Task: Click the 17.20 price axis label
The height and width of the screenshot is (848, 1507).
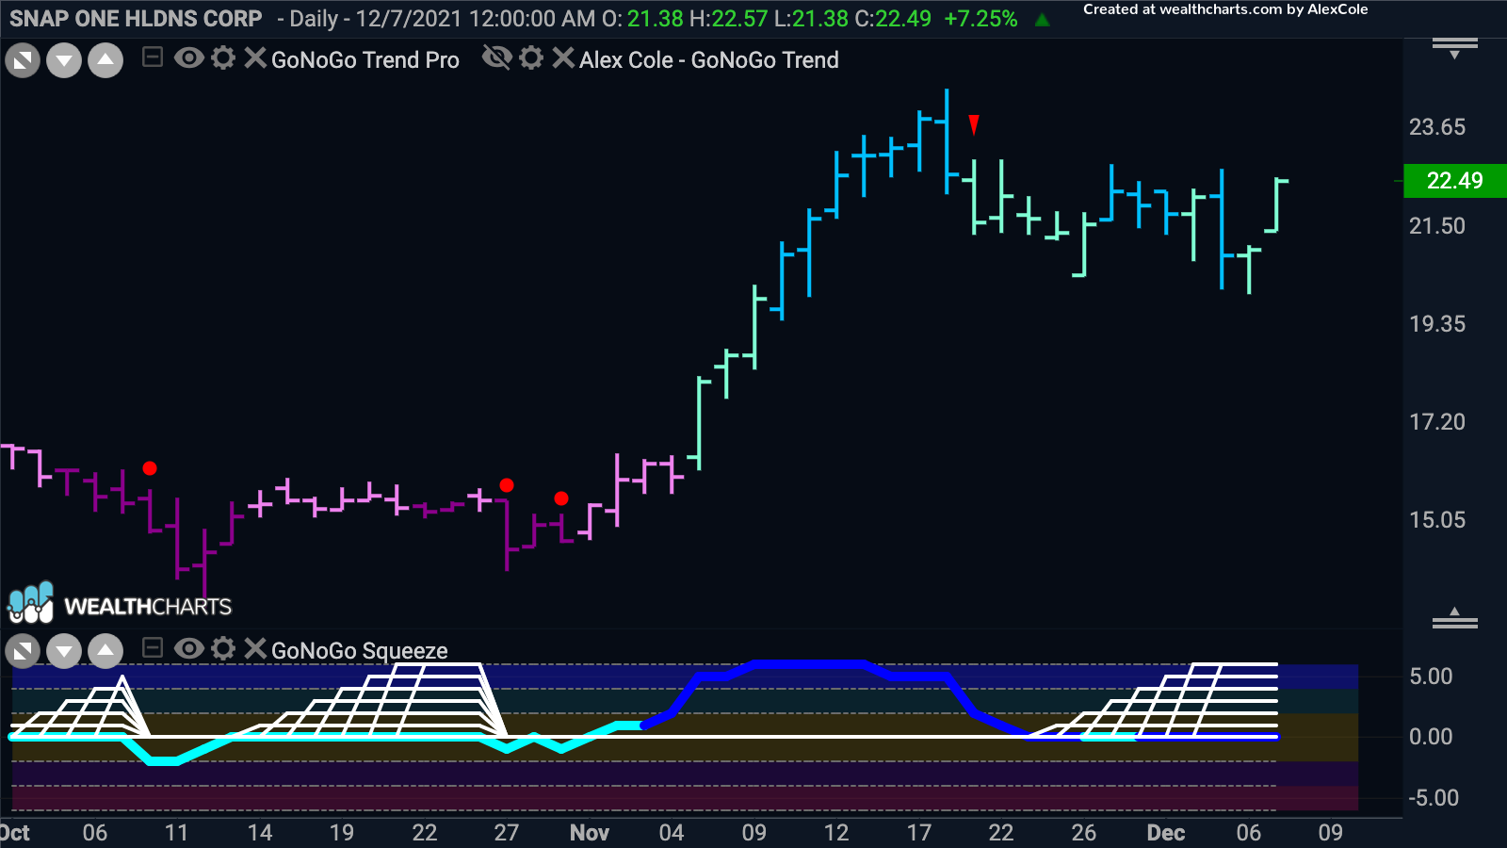Action: click(1437, 422)
